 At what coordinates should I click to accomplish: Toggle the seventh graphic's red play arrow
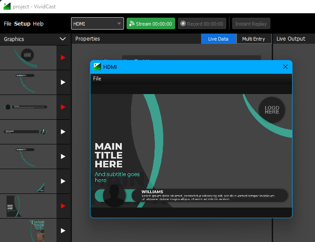pyautogui.click(x=63, y=206)
